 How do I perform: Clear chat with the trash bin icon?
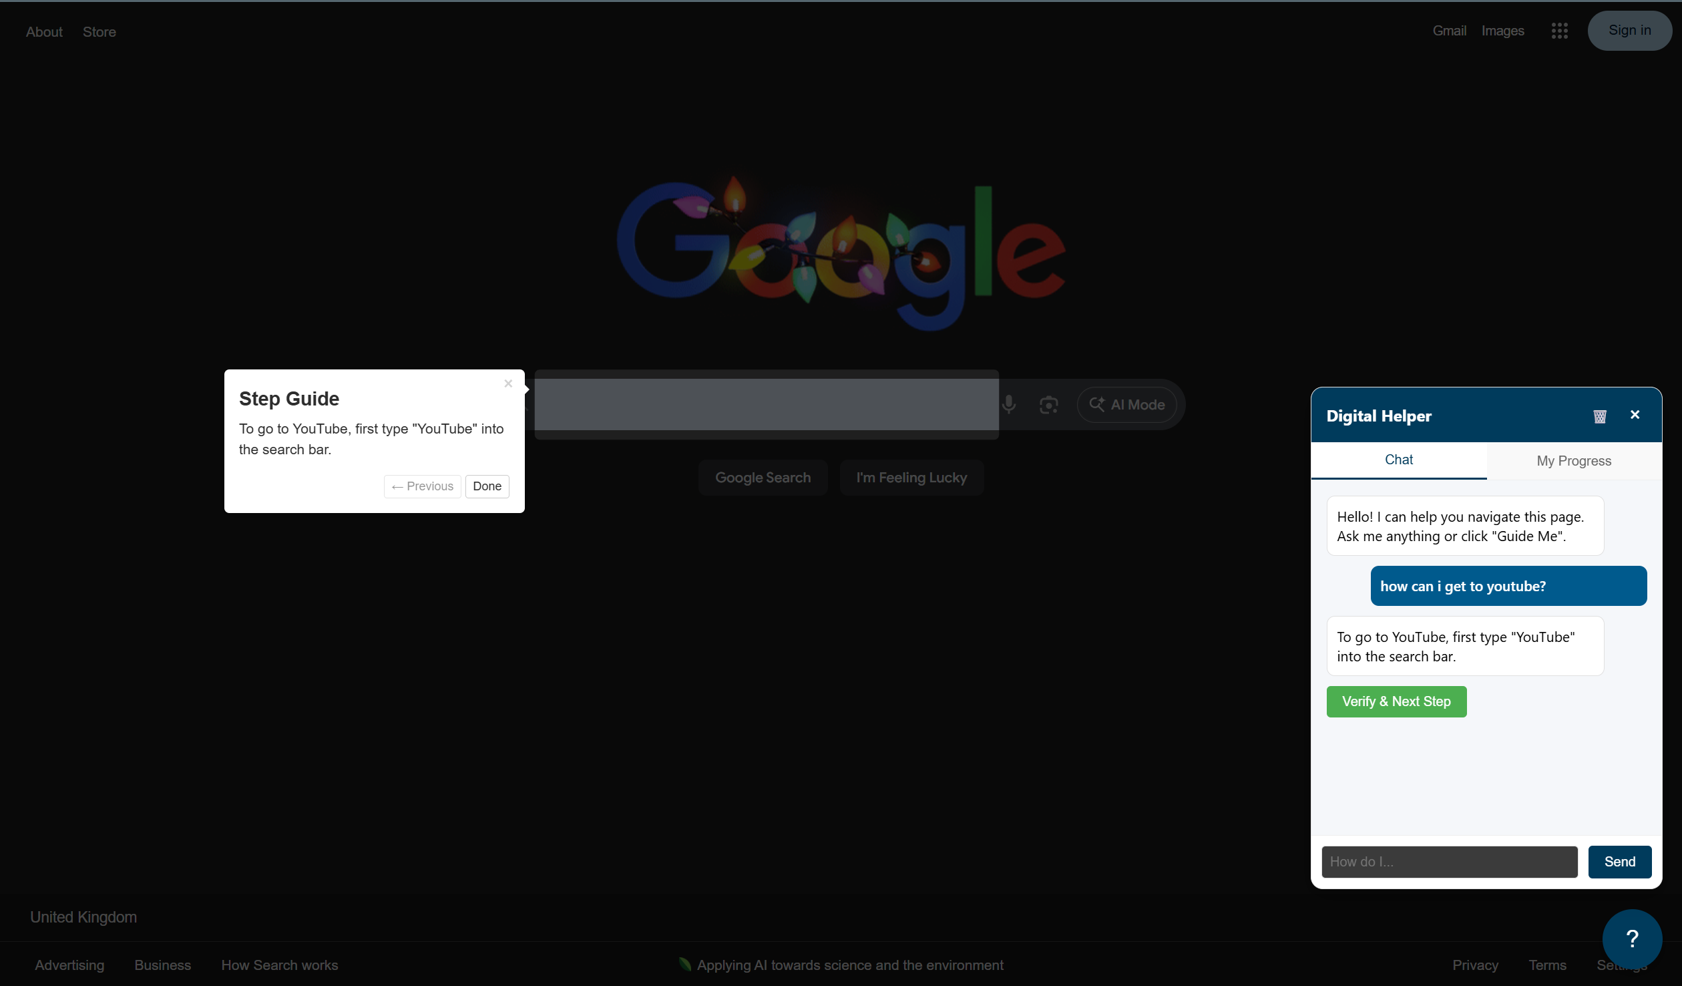pos(1600,416)
